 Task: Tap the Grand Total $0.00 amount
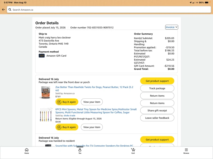(171, 69)
